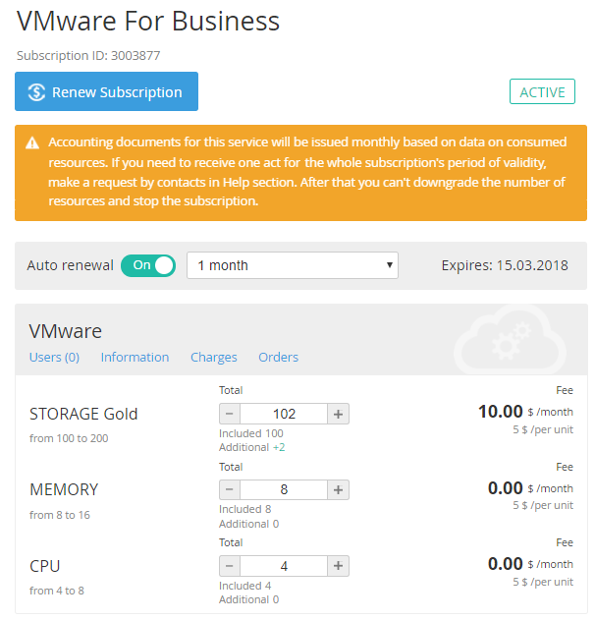Decrease CPU with the minus button
This screenshot has width=595, height=621.
(x=230, y=565)
